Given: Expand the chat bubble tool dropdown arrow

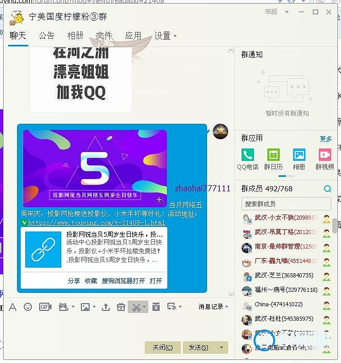Looking at the screenshot, I should click(180, 307).
